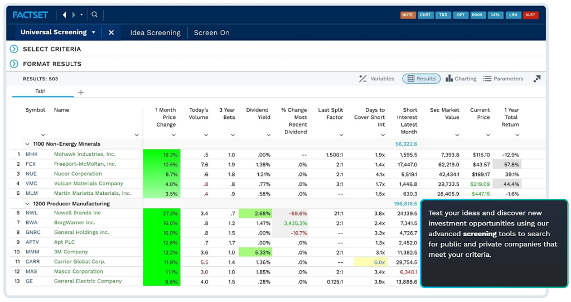This screenshot has width=571, height=302.
Task: Expand the FORMAT RESULTS section
Action: click(x=14, y=64)
